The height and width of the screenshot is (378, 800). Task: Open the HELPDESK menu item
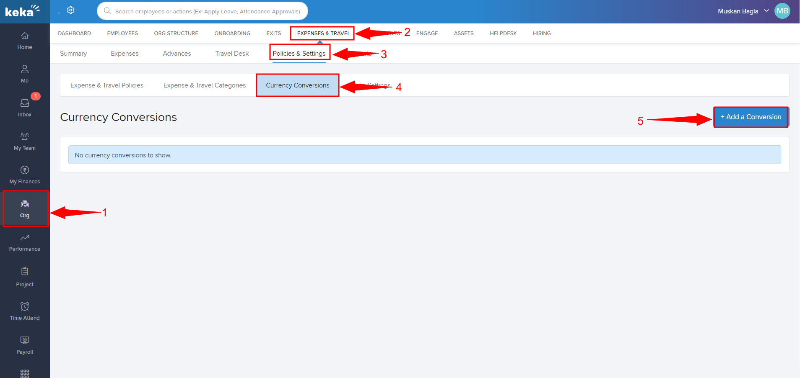click(503, 33)
